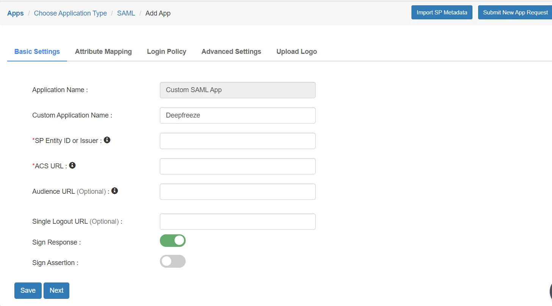Open the Login Policy tab
Viewport: 552px width, 306px height.
tap(166, 51)
